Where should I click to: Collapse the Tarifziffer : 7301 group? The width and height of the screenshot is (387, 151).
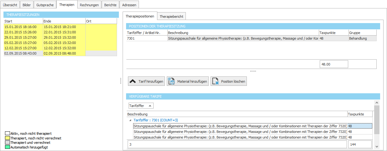130,120
